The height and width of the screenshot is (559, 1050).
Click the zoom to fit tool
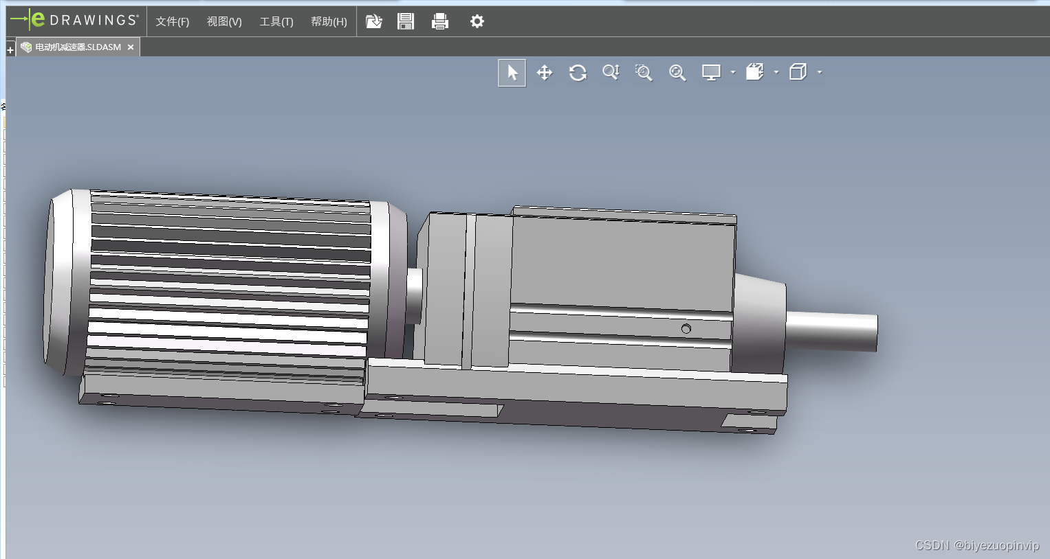coord(677,73)
